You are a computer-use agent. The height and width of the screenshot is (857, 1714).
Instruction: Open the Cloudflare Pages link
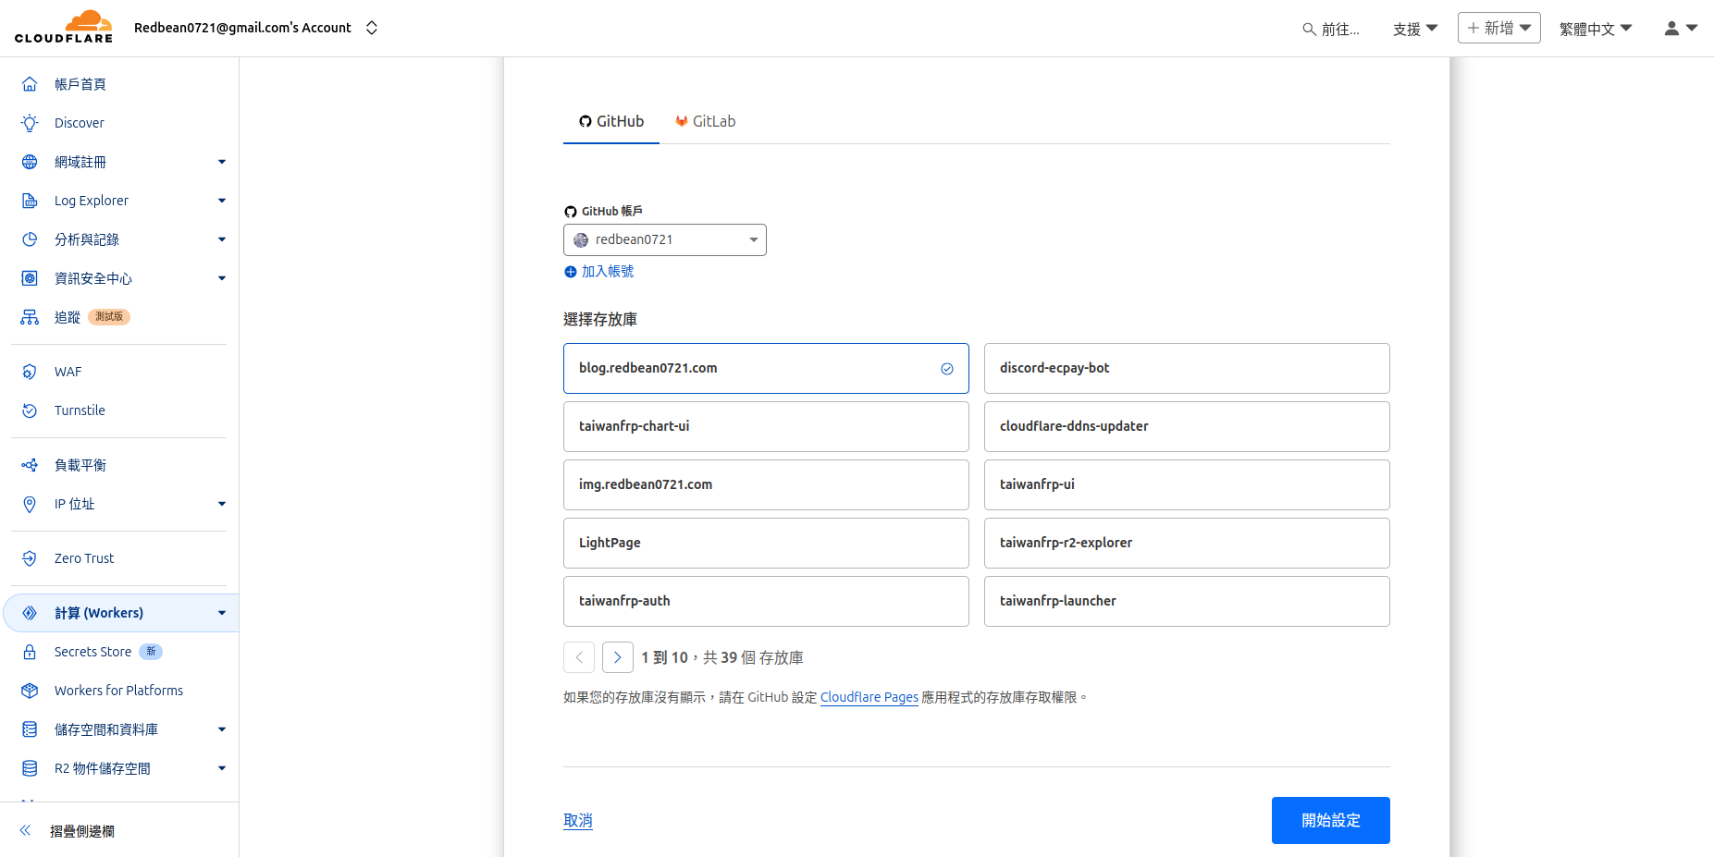(x=869, y=697)
